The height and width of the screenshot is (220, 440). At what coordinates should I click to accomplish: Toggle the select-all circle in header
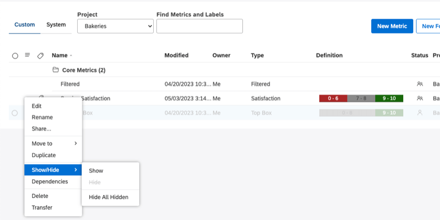coord(15,56)
